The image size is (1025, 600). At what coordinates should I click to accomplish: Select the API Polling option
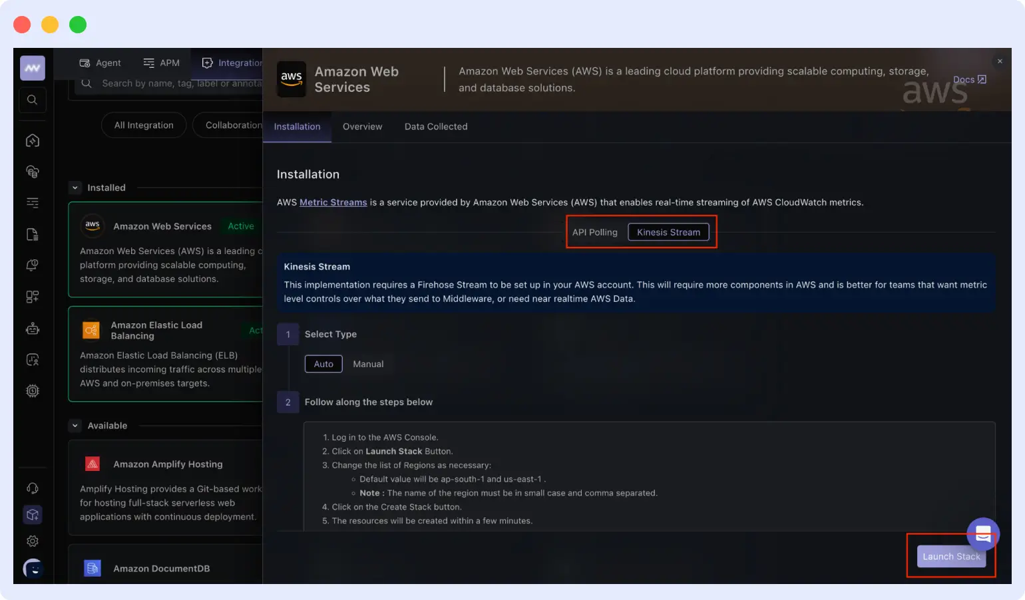(595, 232)
